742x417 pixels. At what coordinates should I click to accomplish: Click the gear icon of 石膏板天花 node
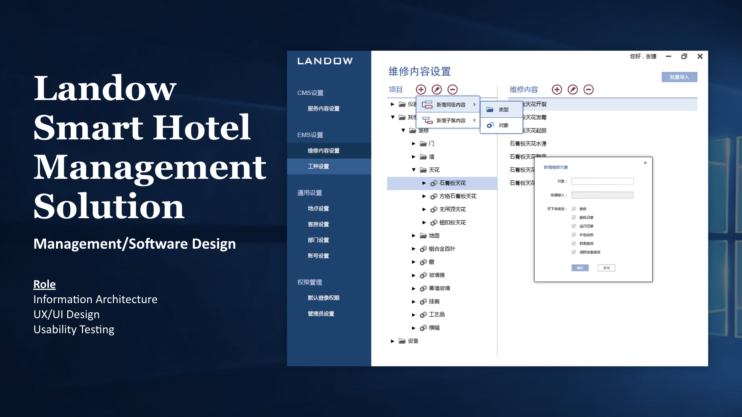(x=434, y=183)
